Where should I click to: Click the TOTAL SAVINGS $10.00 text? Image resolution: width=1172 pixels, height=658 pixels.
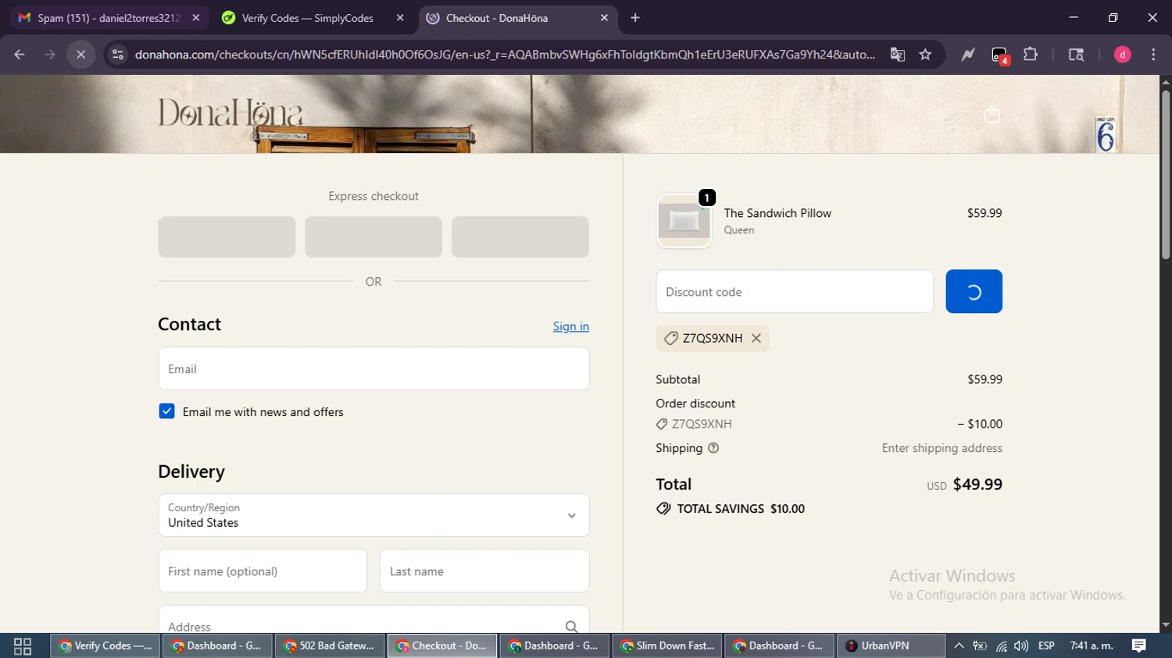pyautogui.click(x=741, y=509)
